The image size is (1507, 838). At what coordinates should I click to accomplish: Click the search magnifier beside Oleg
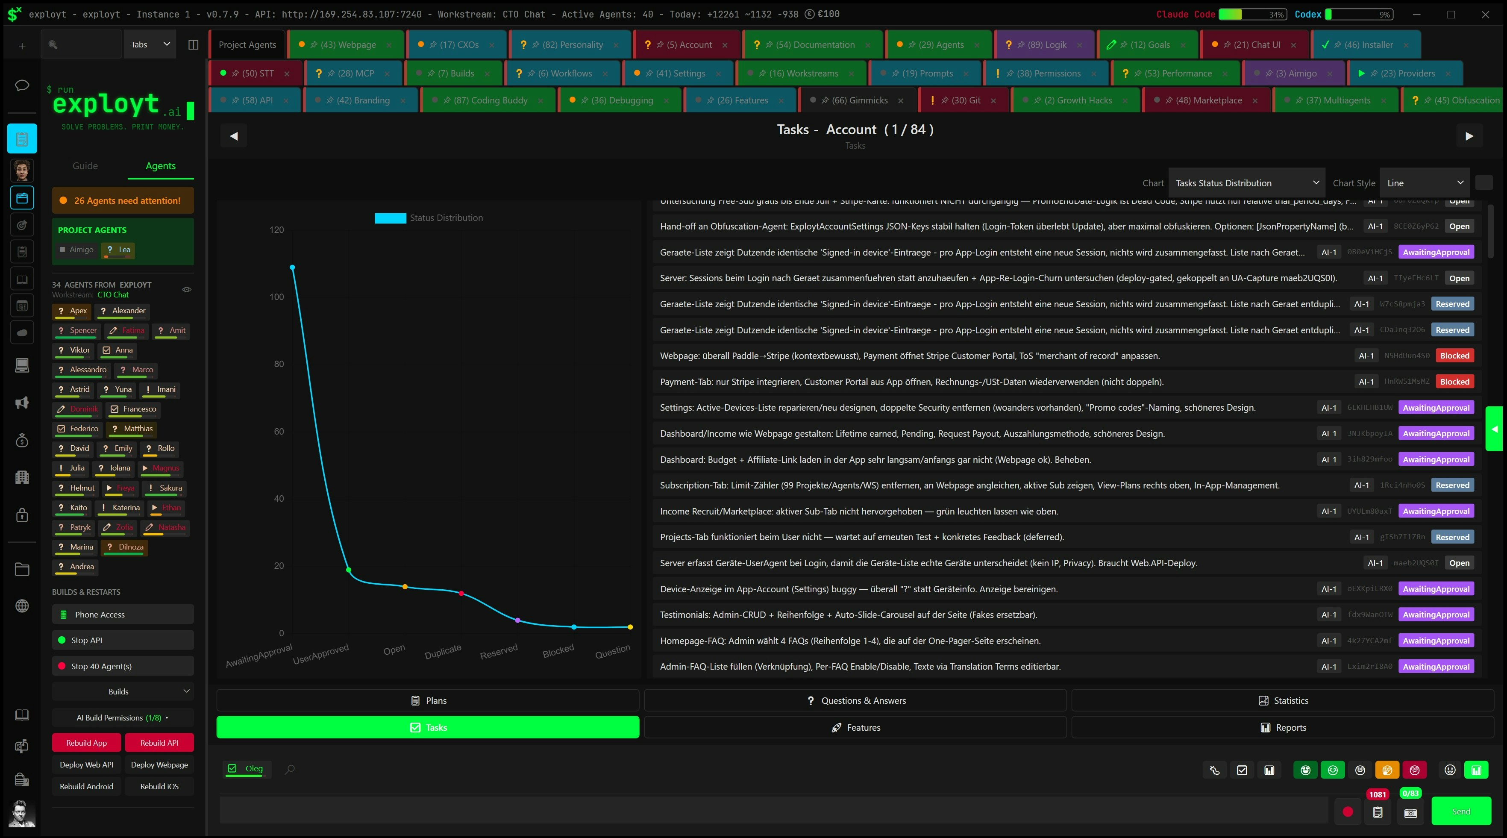pyautogui.click(x=290, y=769)
